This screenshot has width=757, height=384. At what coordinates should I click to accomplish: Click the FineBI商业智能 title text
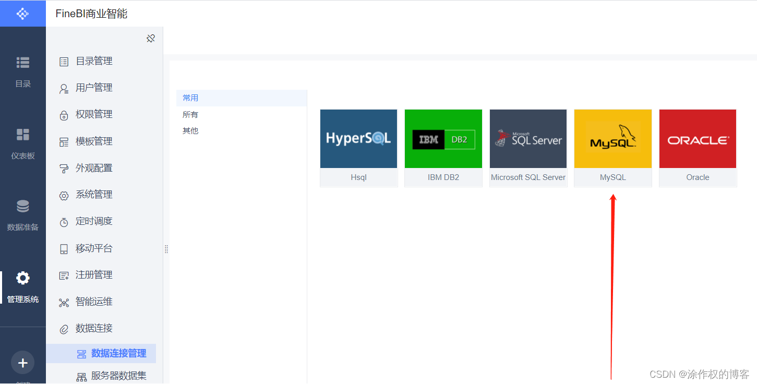tap(91, 14)
